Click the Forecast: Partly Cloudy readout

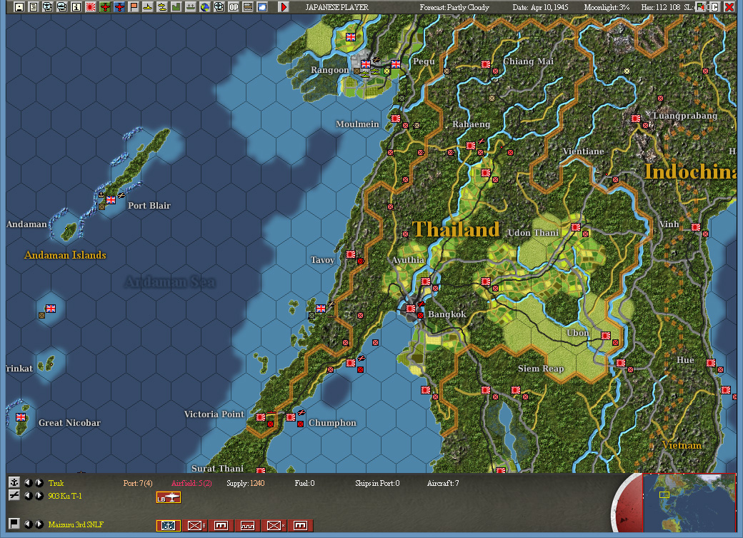[x=454, y=7]
